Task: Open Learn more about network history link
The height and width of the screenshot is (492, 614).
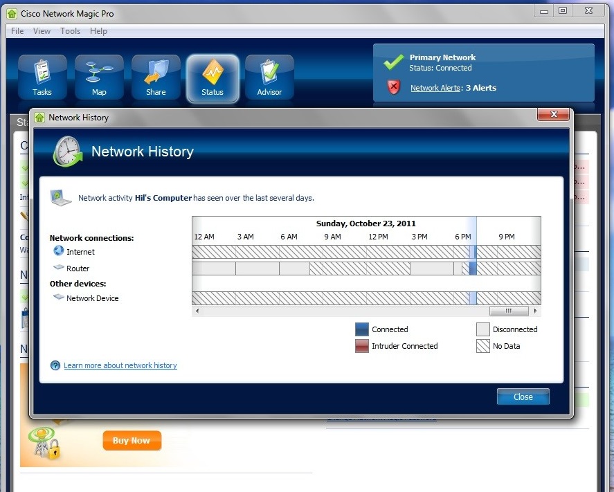Action: coord(120,365)
